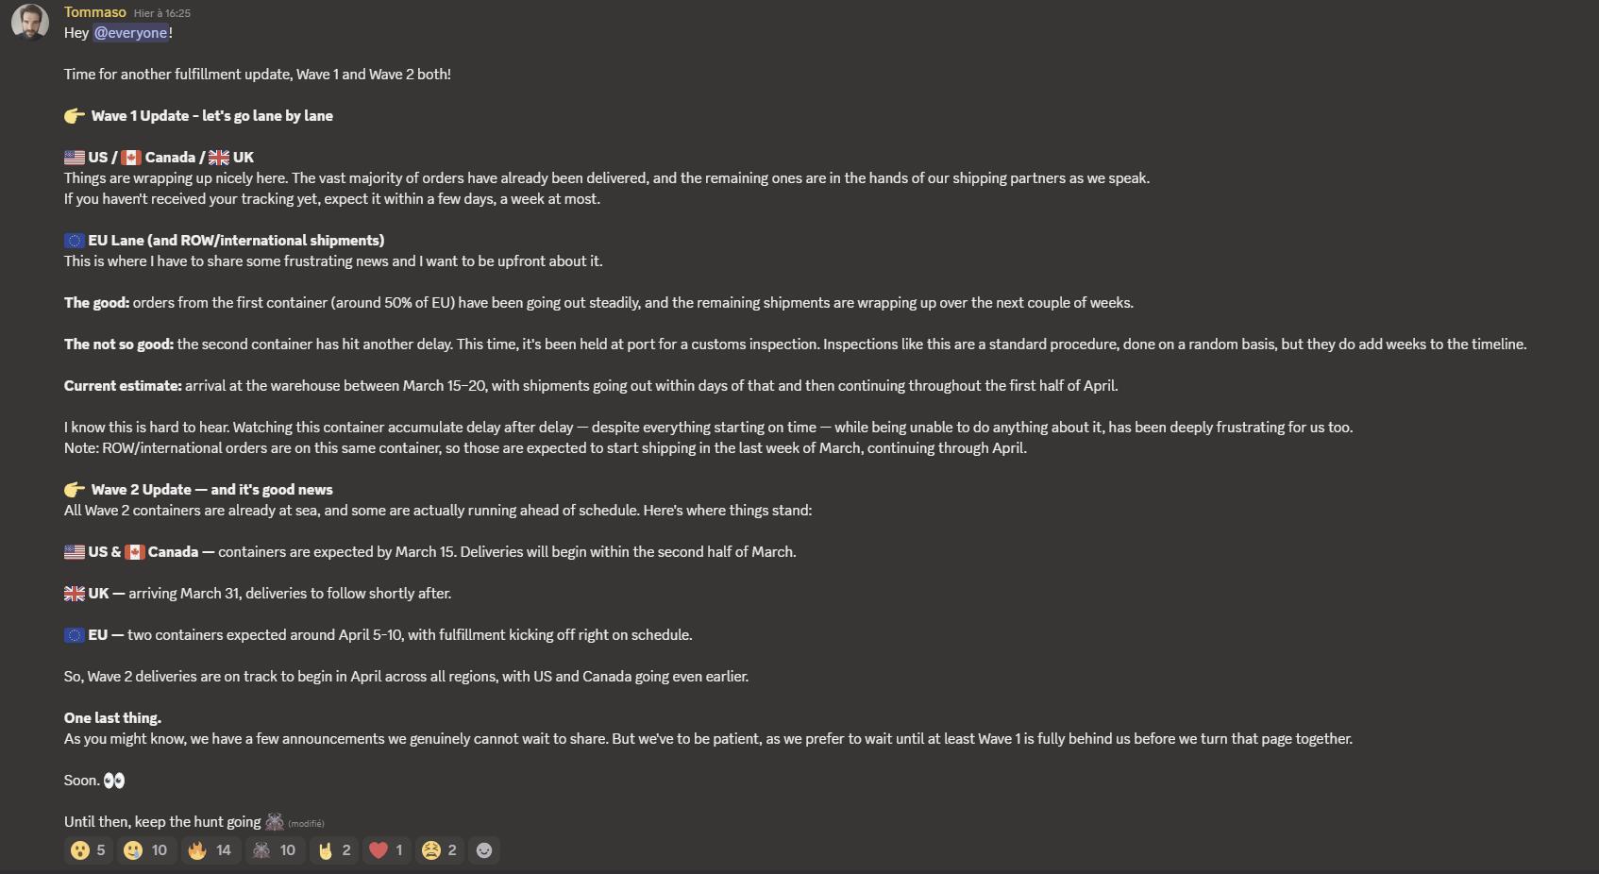Open Tommaso's profile avatar
The image size is (1599, 874).
[x=30, y=22]
